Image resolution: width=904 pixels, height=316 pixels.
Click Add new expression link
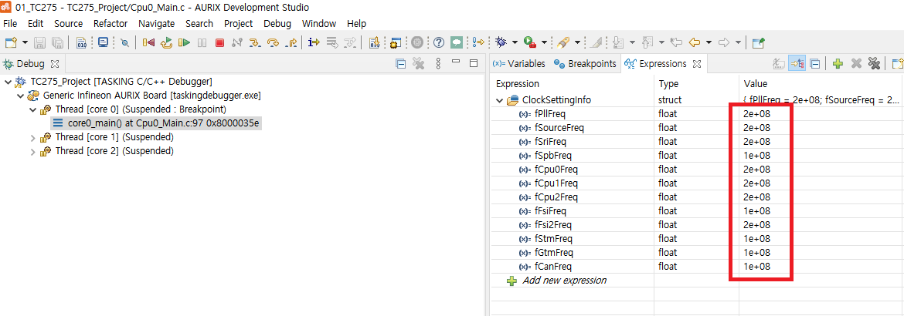pos(564,281)
